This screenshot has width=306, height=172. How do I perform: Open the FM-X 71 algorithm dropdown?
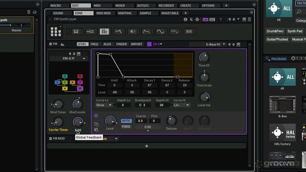click(84, 58)
